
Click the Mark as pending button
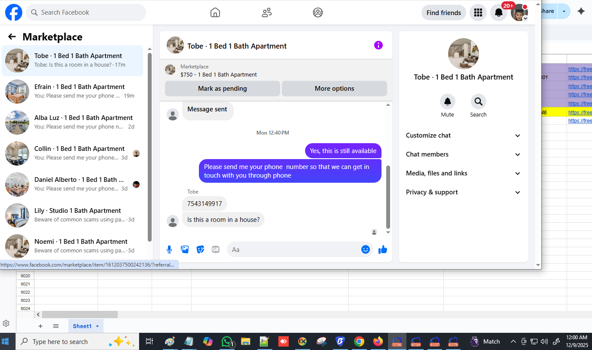point(223,89)
